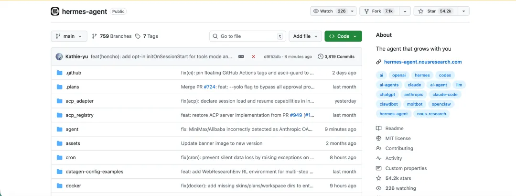
Task: Select the claude-code topic tag
Action: pos(445,95)
